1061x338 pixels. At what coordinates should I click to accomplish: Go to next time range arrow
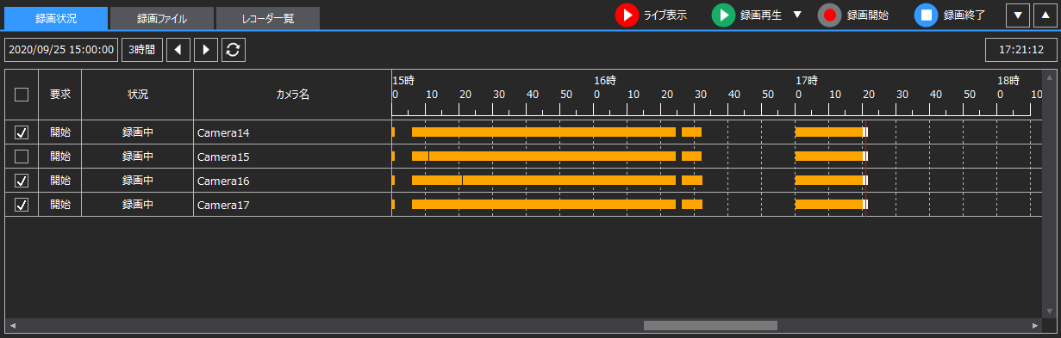[x=205, y=50]
